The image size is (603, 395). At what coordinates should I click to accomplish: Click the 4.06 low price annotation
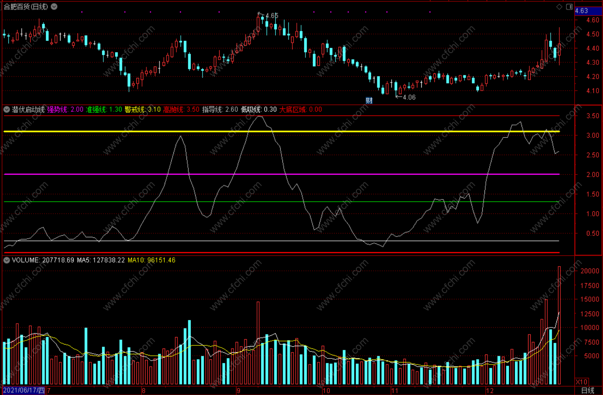pos(409,97)
